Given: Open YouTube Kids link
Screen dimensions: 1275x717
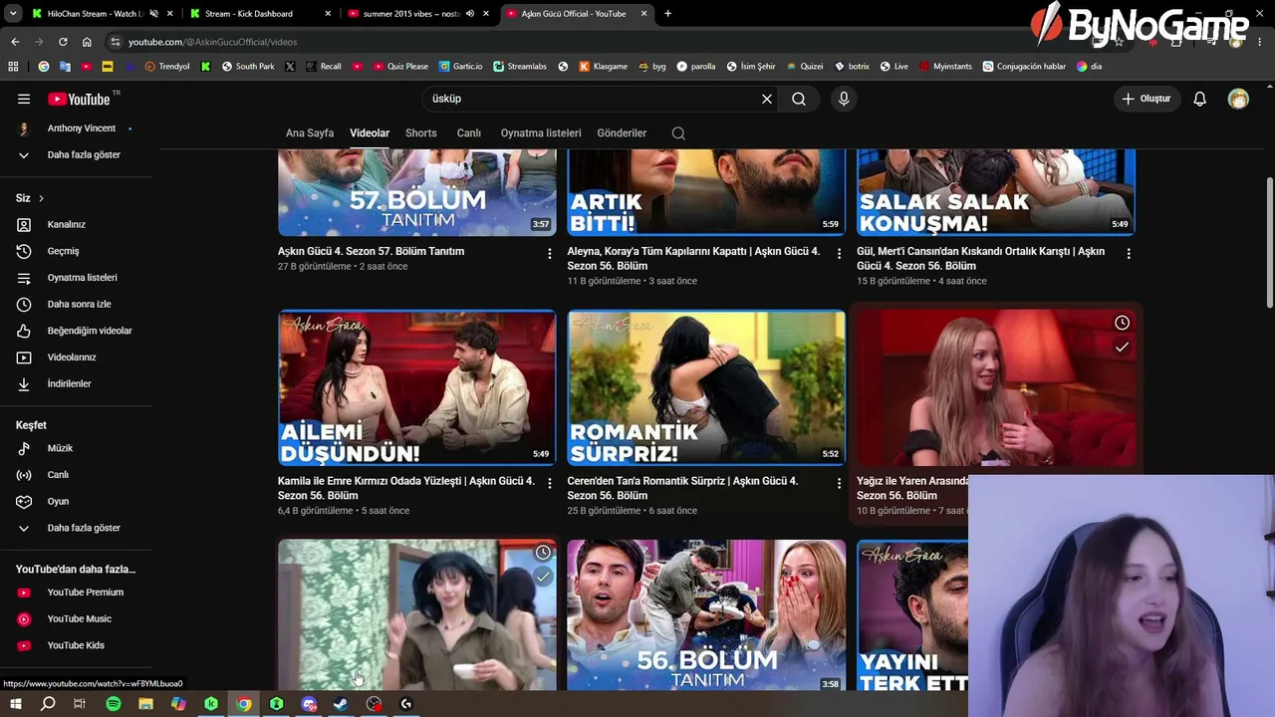Looking at the screenshot, I should click(78, 645).
